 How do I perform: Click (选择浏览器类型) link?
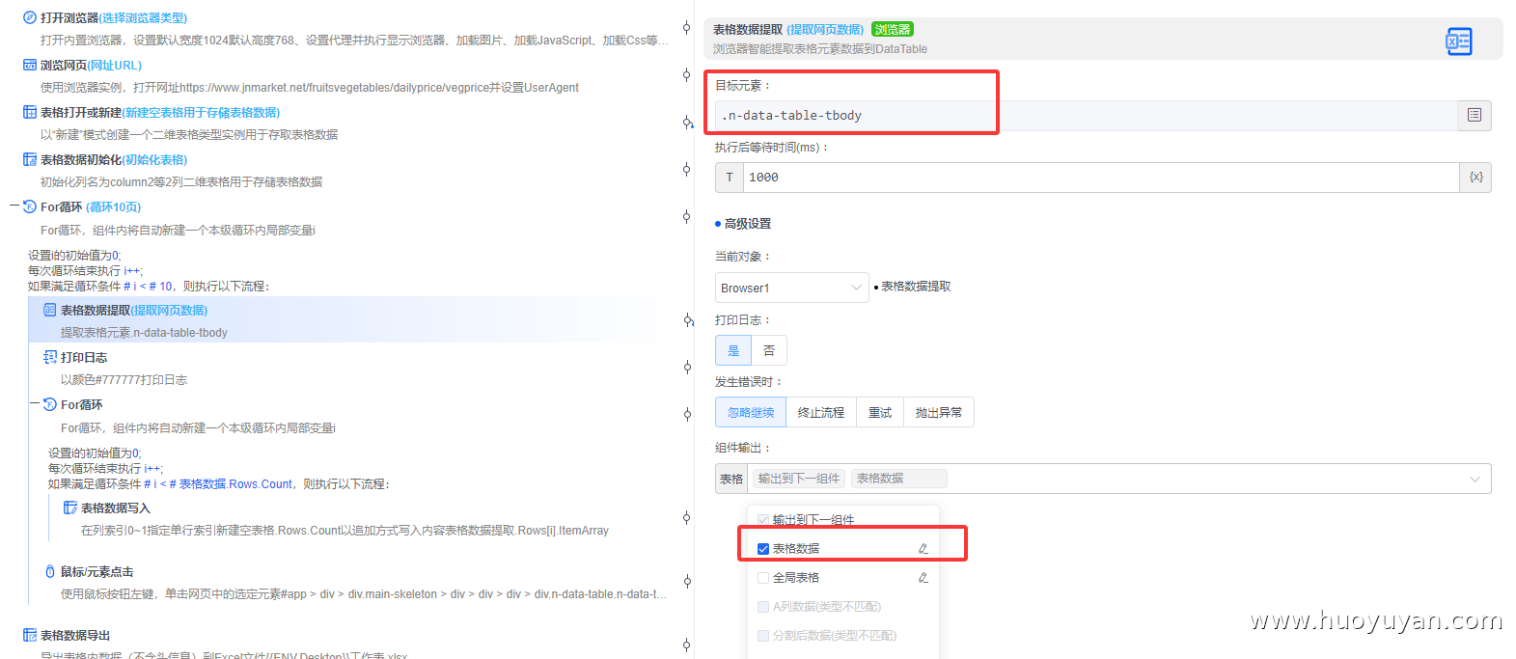pyautogui.click(x=143, y=17)
